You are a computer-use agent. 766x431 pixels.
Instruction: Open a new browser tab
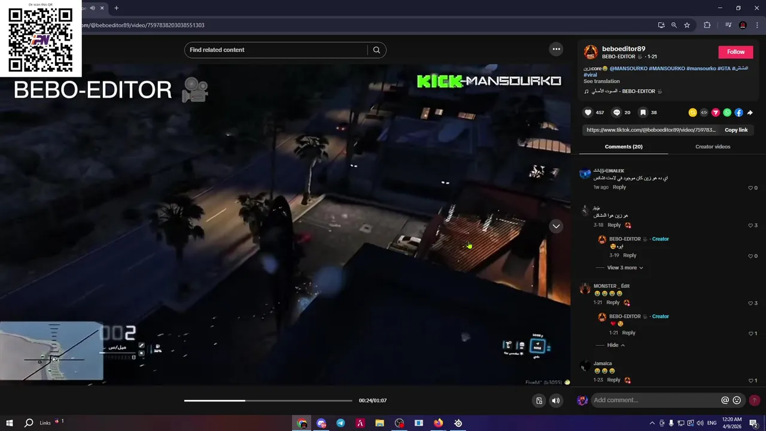116,8
